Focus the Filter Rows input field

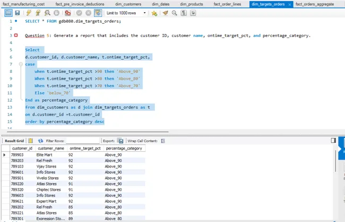(x=83, y=141)
